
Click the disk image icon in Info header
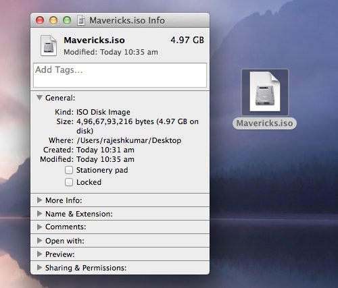pos(49,46)
